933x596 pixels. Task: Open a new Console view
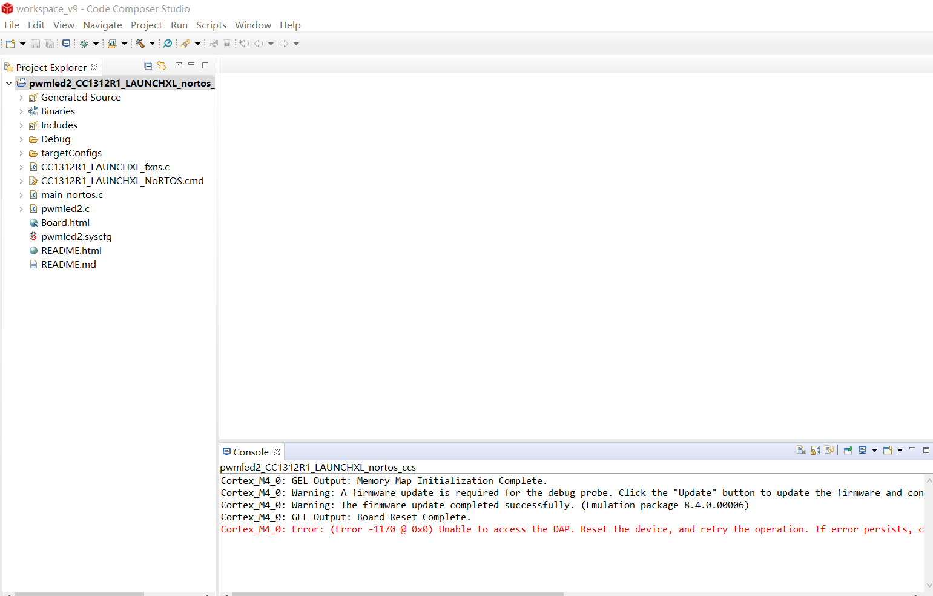point(888,450)
